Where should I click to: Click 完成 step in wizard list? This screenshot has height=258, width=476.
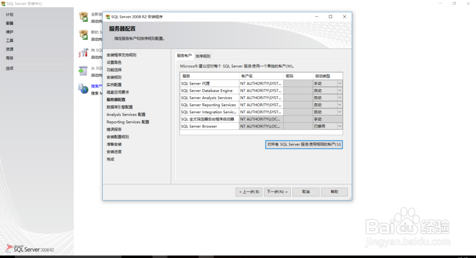(110, 159)
